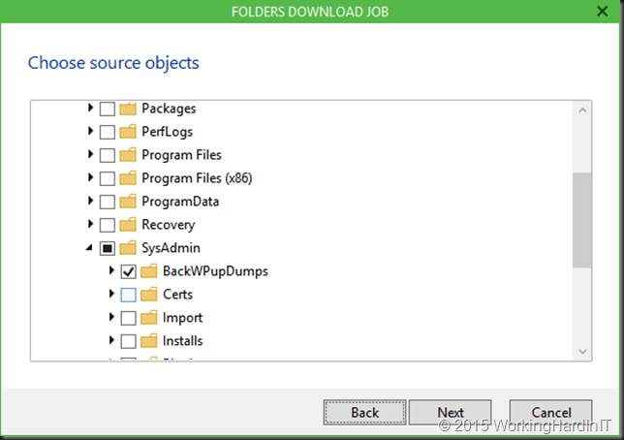Select the 'Program Files' label
The height and width of the screenshot is (440, 624).
pyautogui.click(x=181, y=155)
